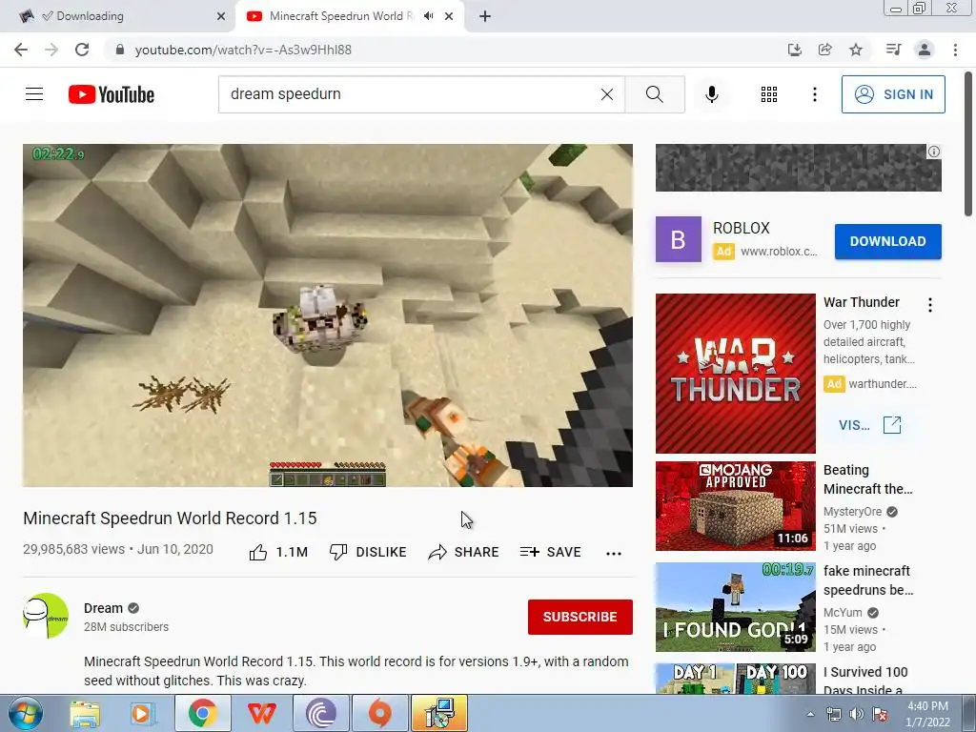Like the video with thumbs up
Viewport: 976px width, 732px height.
[278, 552]
